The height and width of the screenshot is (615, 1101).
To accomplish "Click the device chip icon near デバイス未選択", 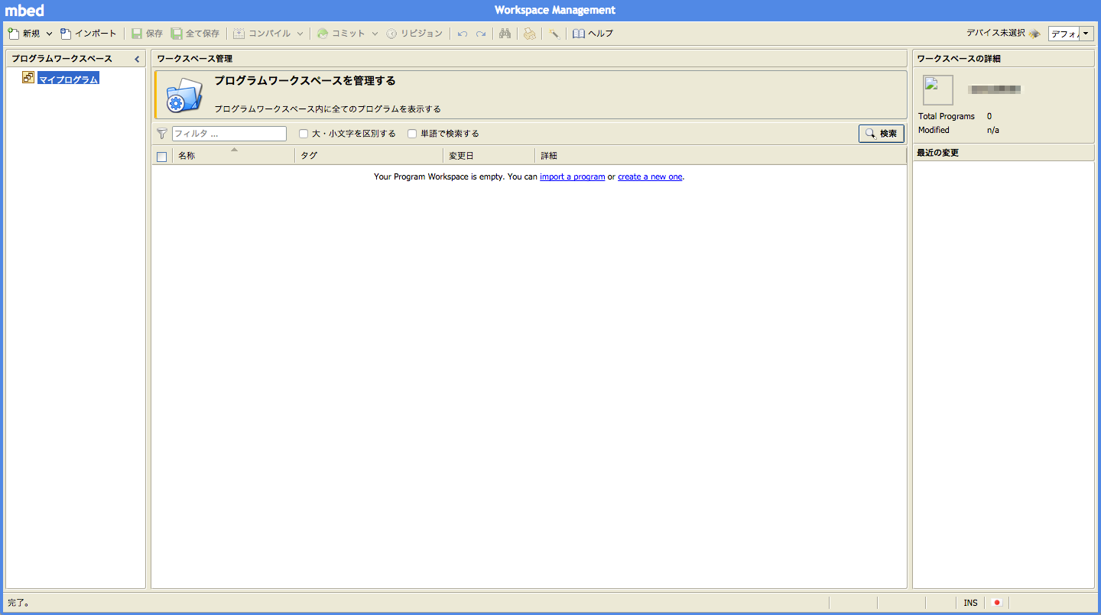I will (x=1035, y=34).
